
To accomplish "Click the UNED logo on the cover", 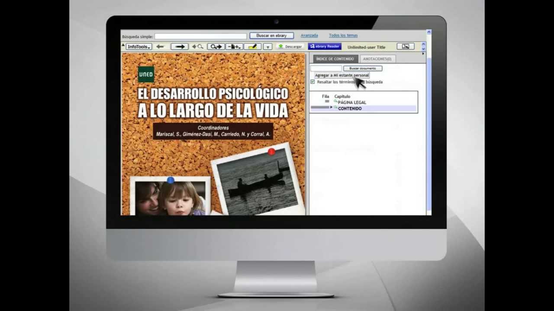I will [x=146, y=74].
